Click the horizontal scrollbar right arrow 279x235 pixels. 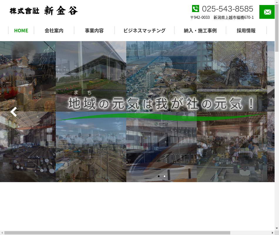[x=272, y=233]
